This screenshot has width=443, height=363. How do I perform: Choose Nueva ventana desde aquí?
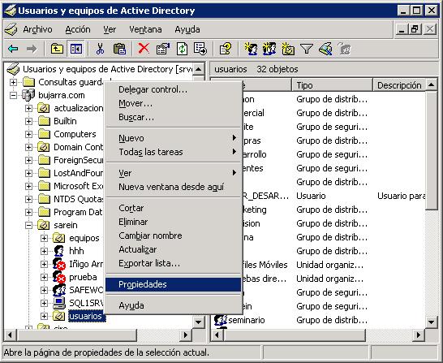[173, 187]
